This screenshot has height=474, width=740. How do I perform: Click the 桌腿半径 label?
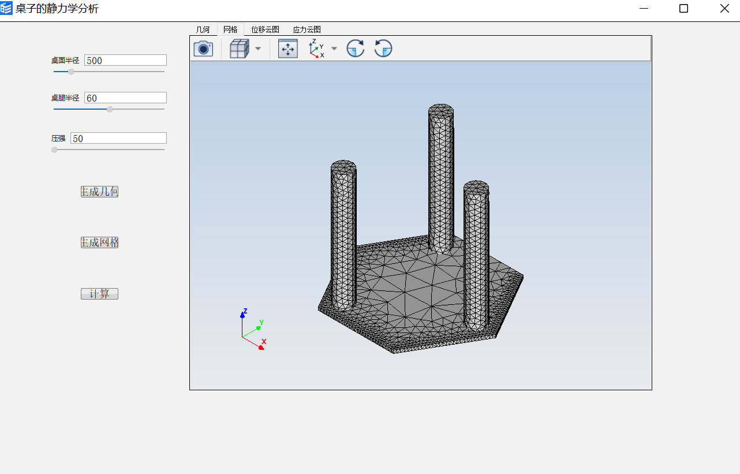coord(65,98)
